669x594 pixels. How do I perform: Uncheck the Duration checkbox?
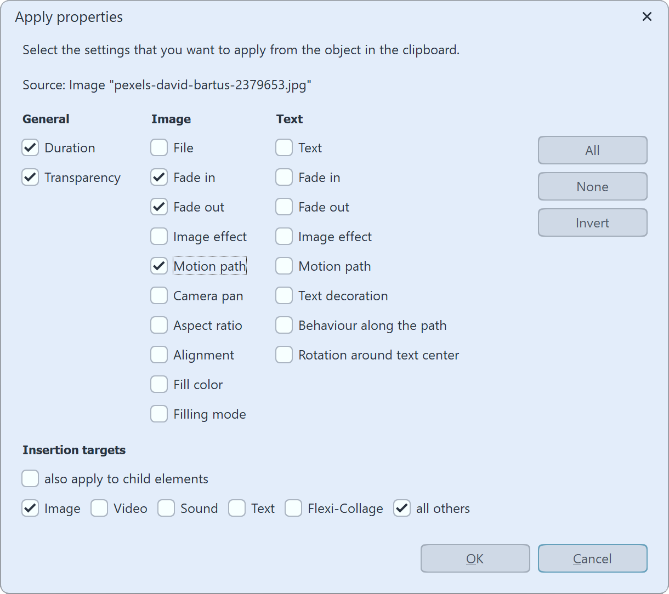point(30,147)
